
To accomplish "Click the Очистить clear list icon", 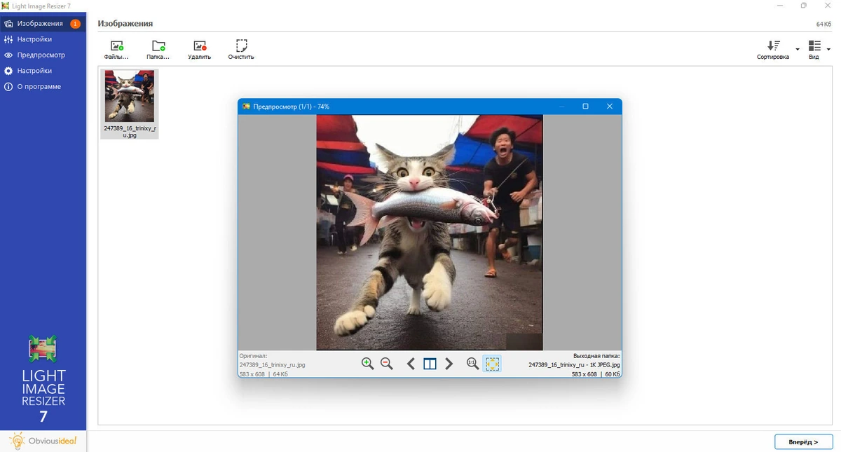I will tap(241, 46).
